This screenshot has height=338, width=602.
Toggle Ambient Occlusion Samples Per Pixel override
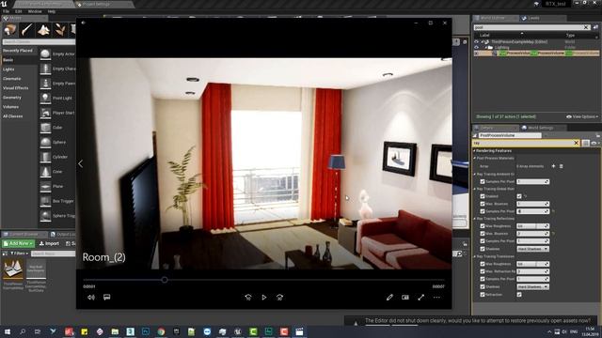click(x=483, y=181)
